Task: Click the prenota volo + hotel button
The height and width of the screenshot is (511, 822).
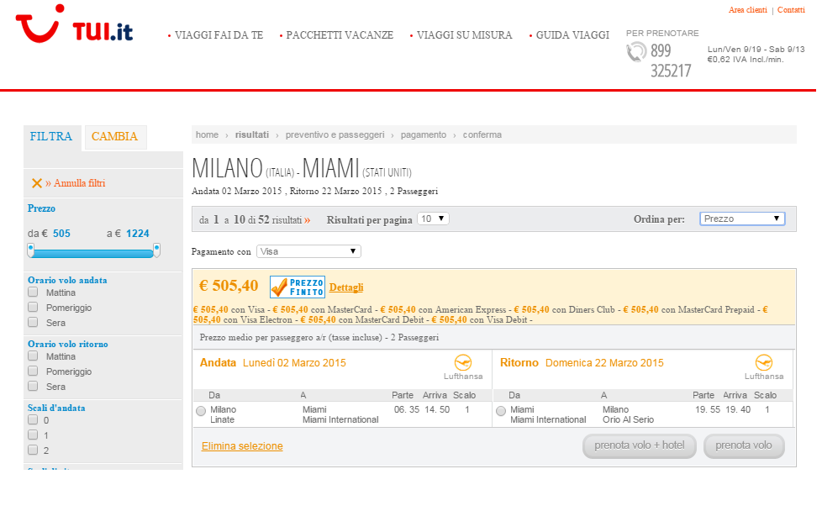Action: pyautogui.click(x=640, y=446)
